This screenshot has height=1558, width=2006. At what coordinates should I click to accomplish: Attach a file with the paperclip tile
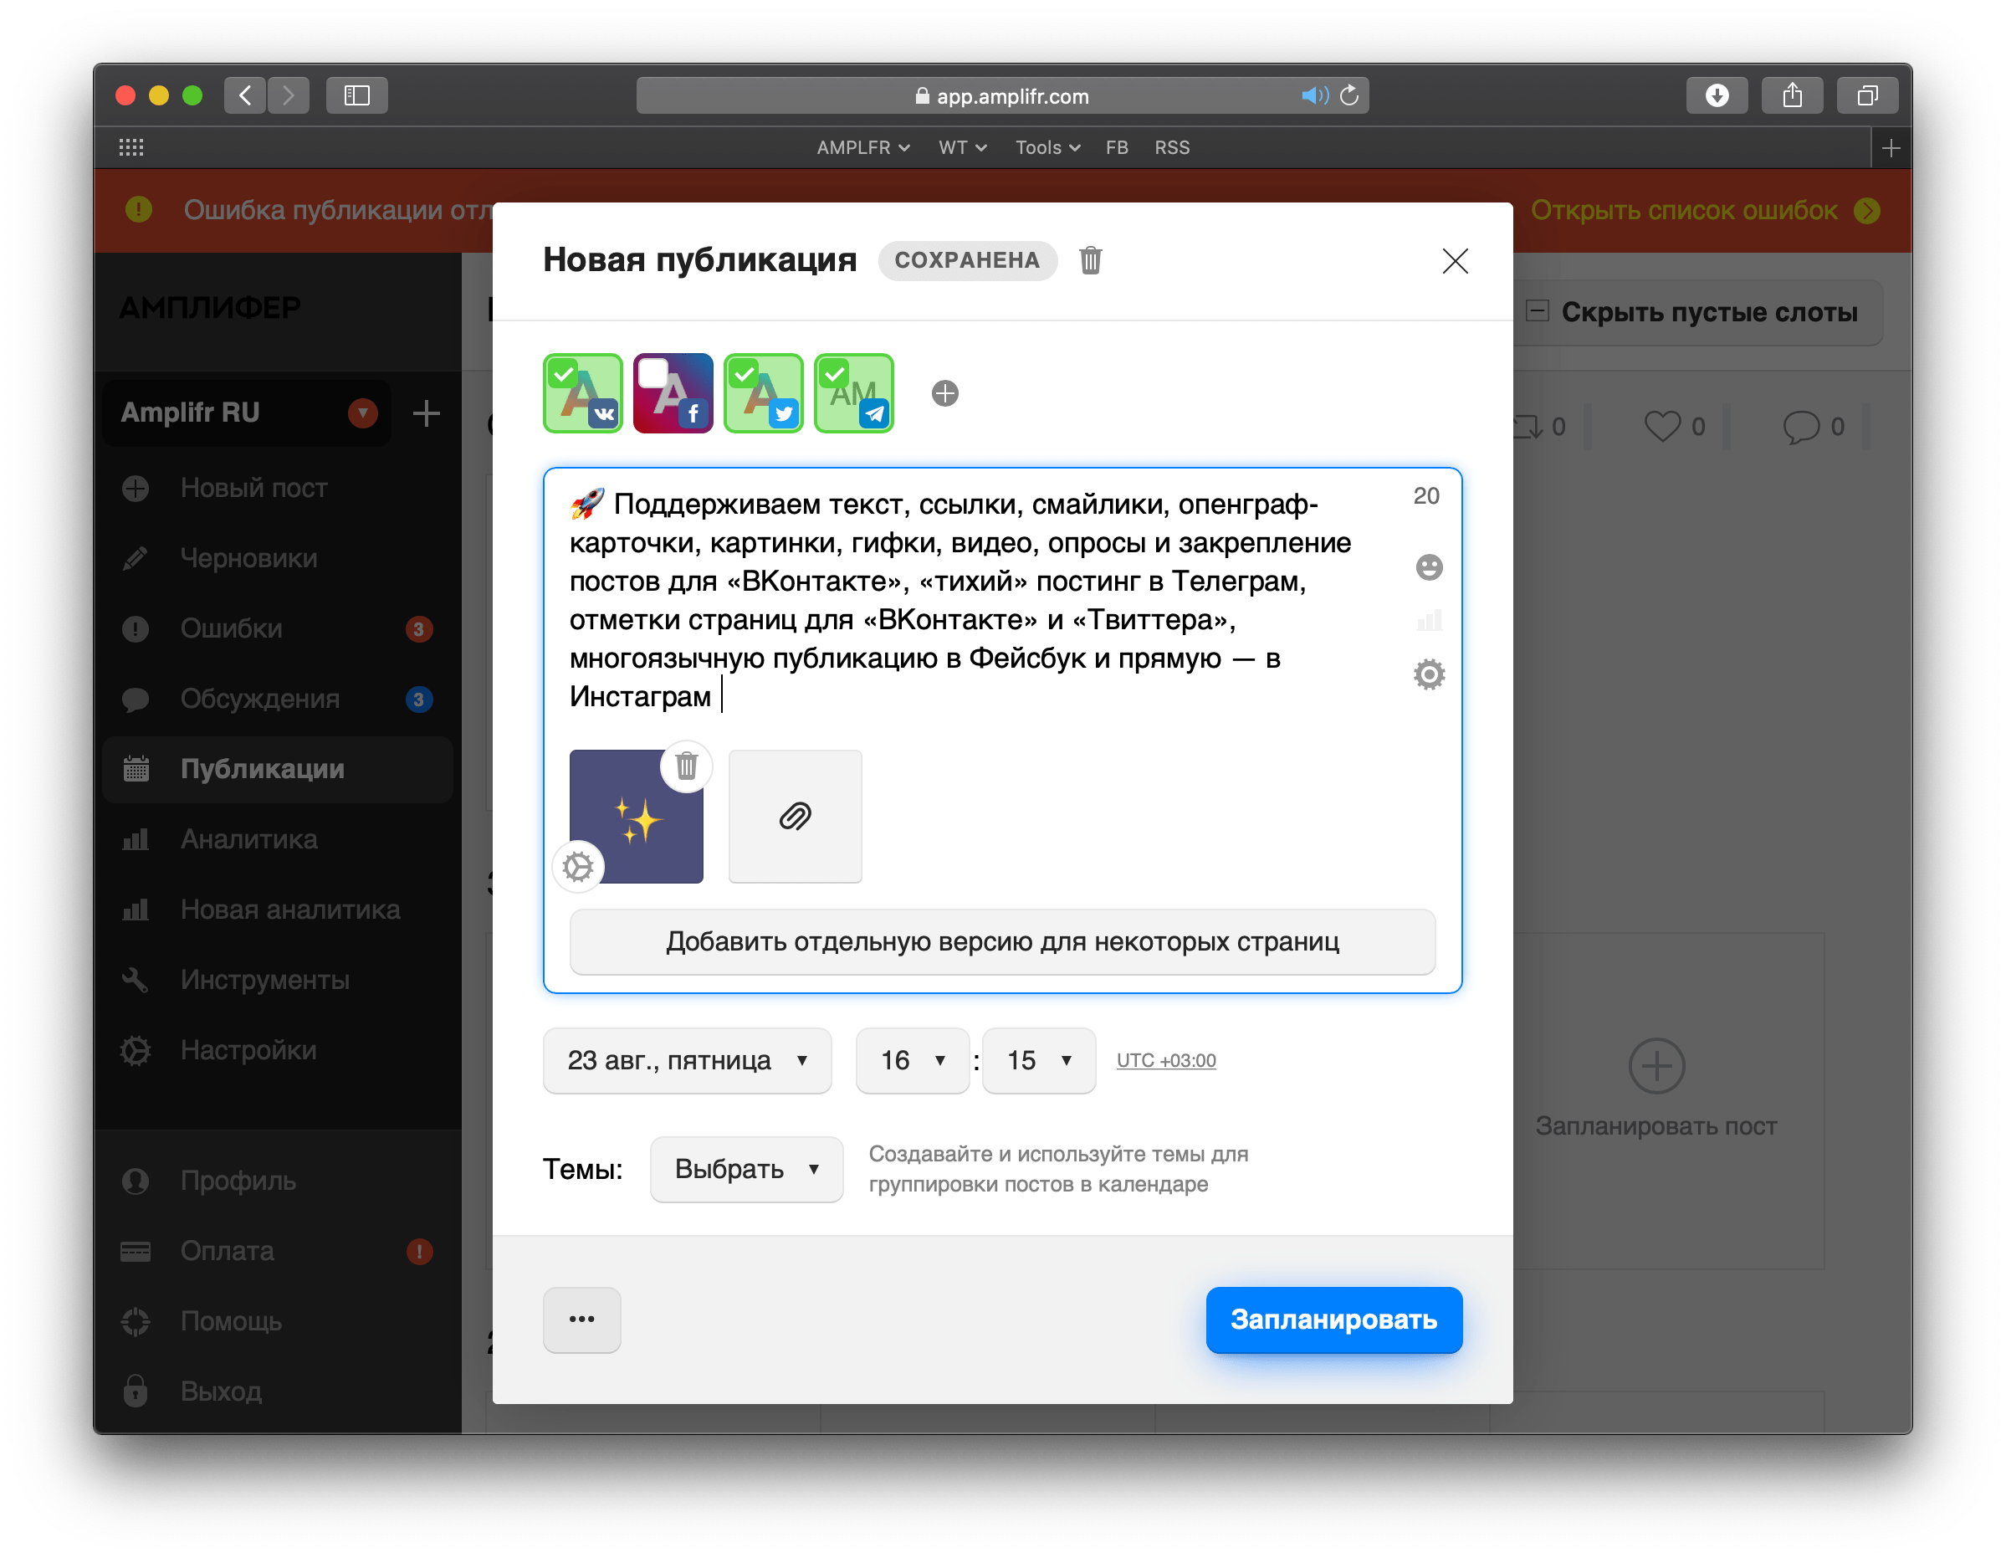tap(795, 817)
